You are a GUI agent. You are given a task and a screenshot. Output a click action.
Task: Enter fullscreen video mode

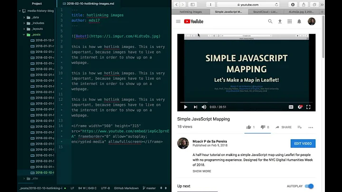(308, 107)
